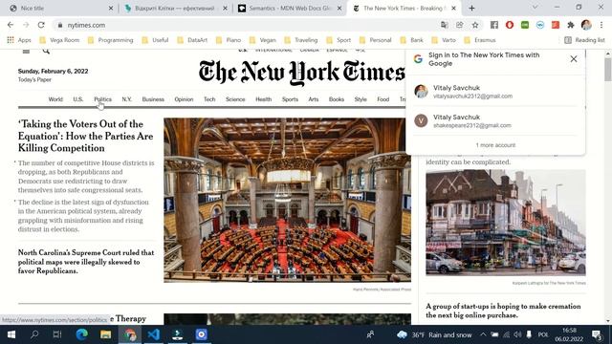Show hidden system tray icons
This screenshot has height=344, width=612.
pyautogui.click(x=483, y=334)
